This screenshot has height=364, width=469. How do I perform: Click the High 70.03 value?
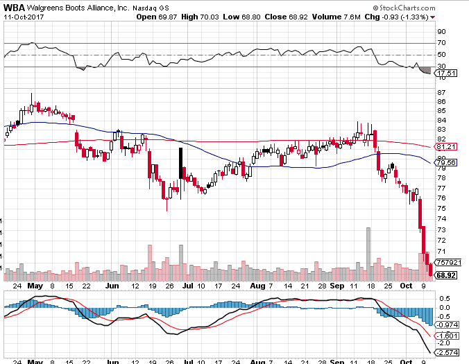point(200,17)
